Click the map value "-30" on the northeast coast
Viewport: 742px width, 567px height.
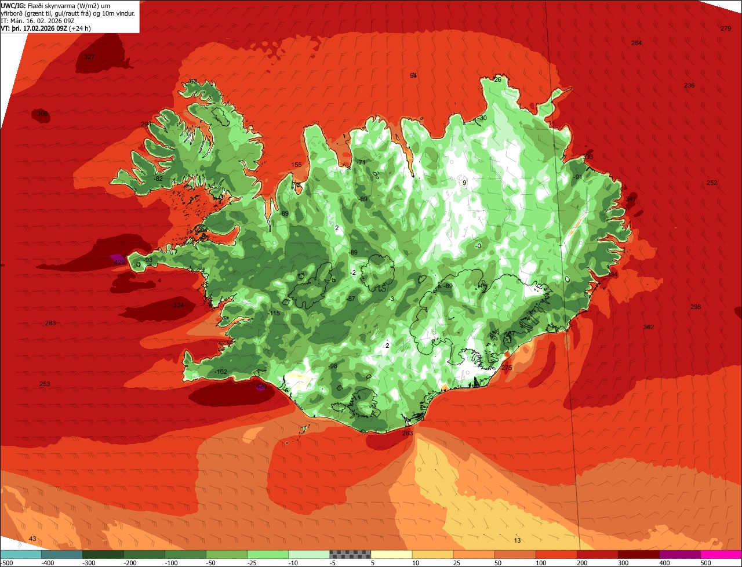click(482, 118)
